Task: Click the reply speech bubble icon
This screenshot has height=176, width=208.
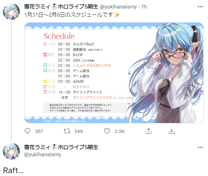Action: pyautogui.click(x=27, y=131)
